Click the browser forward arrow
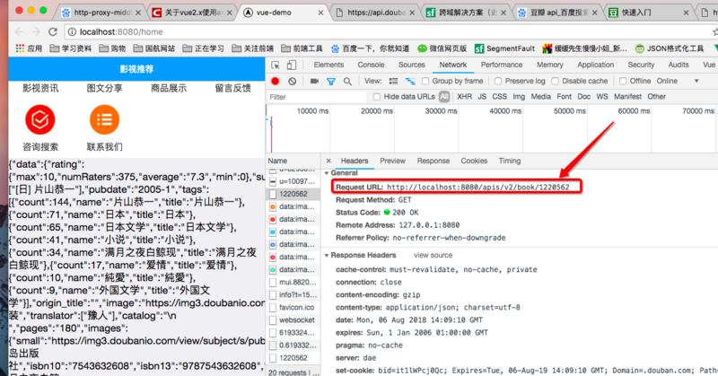The image size is (718, 376). (x=36, y=31)
